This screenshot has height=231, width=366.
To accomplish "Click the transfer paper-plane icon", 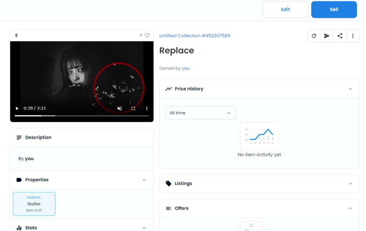I will click(327, 36).
